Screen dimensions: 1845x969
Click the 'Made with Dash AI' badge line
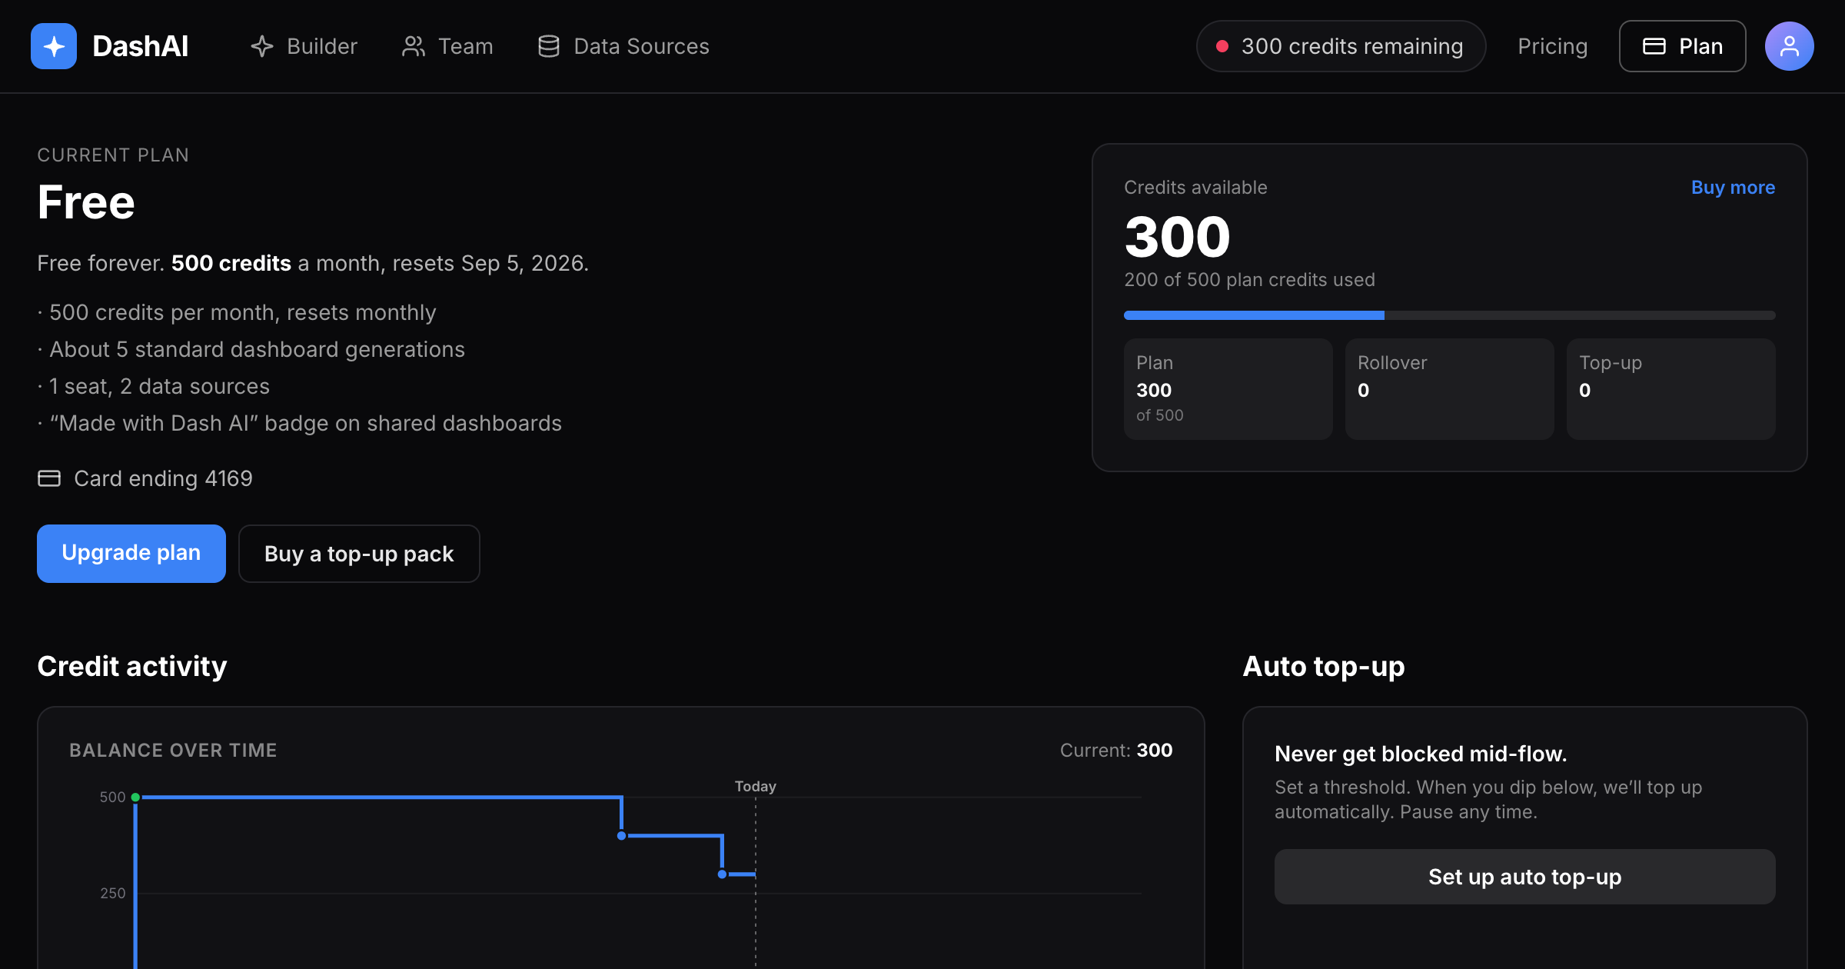pos(305,423)
